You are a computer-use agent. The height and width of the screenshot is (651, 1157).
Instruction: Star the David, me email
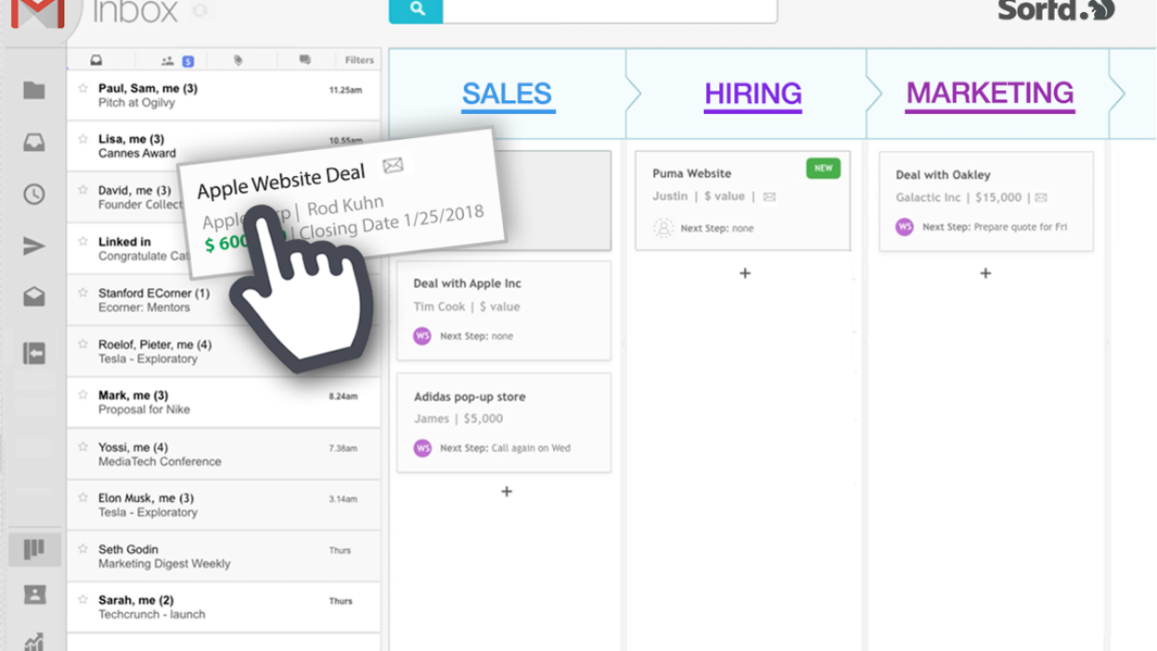[x=84, y=190]
